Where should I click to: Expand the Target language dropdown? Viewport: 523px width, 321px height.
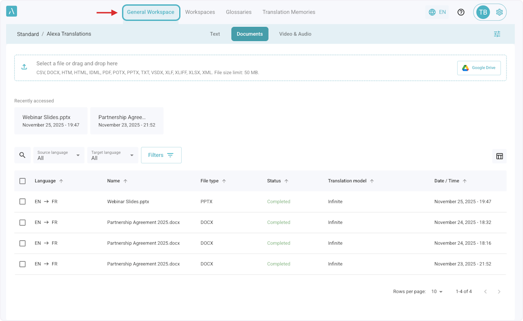click(x=112, y=155)
